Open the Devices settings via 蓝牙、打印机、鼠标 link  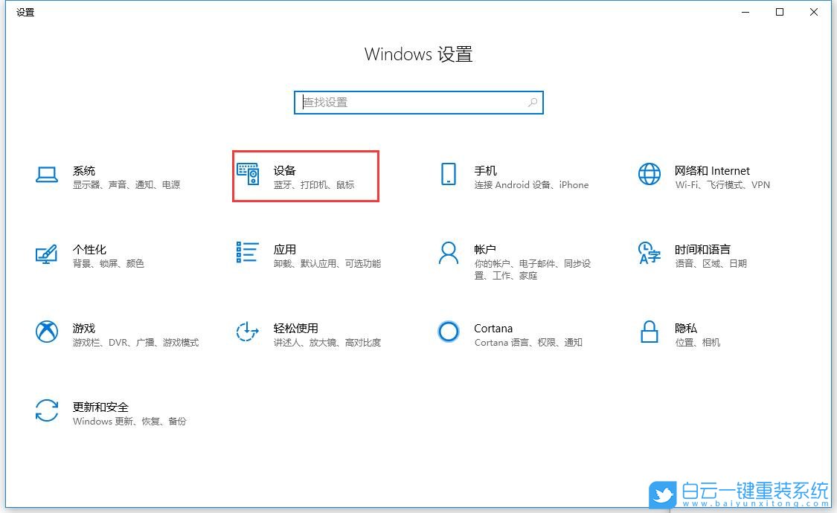coord(315,185)
